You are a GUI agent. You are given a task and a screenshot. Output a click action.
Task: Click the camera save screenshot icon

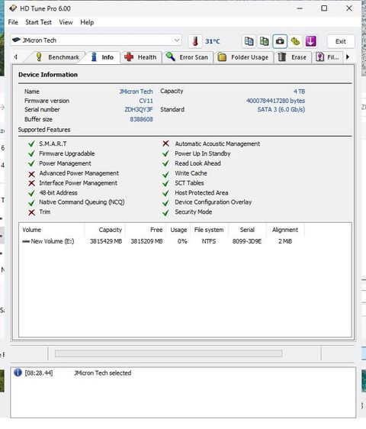pos(280,41)
